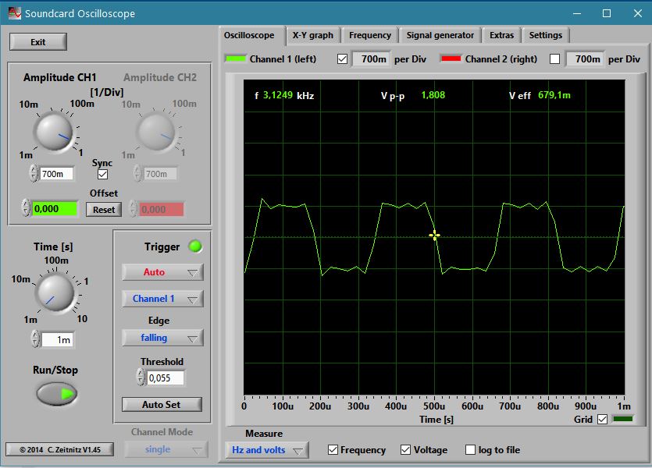The height and width of the screenshot is (468, 652).
Task: Click the 2014 C. Zeitnitz V1.45 button
Action: click(x=59, y=449)
